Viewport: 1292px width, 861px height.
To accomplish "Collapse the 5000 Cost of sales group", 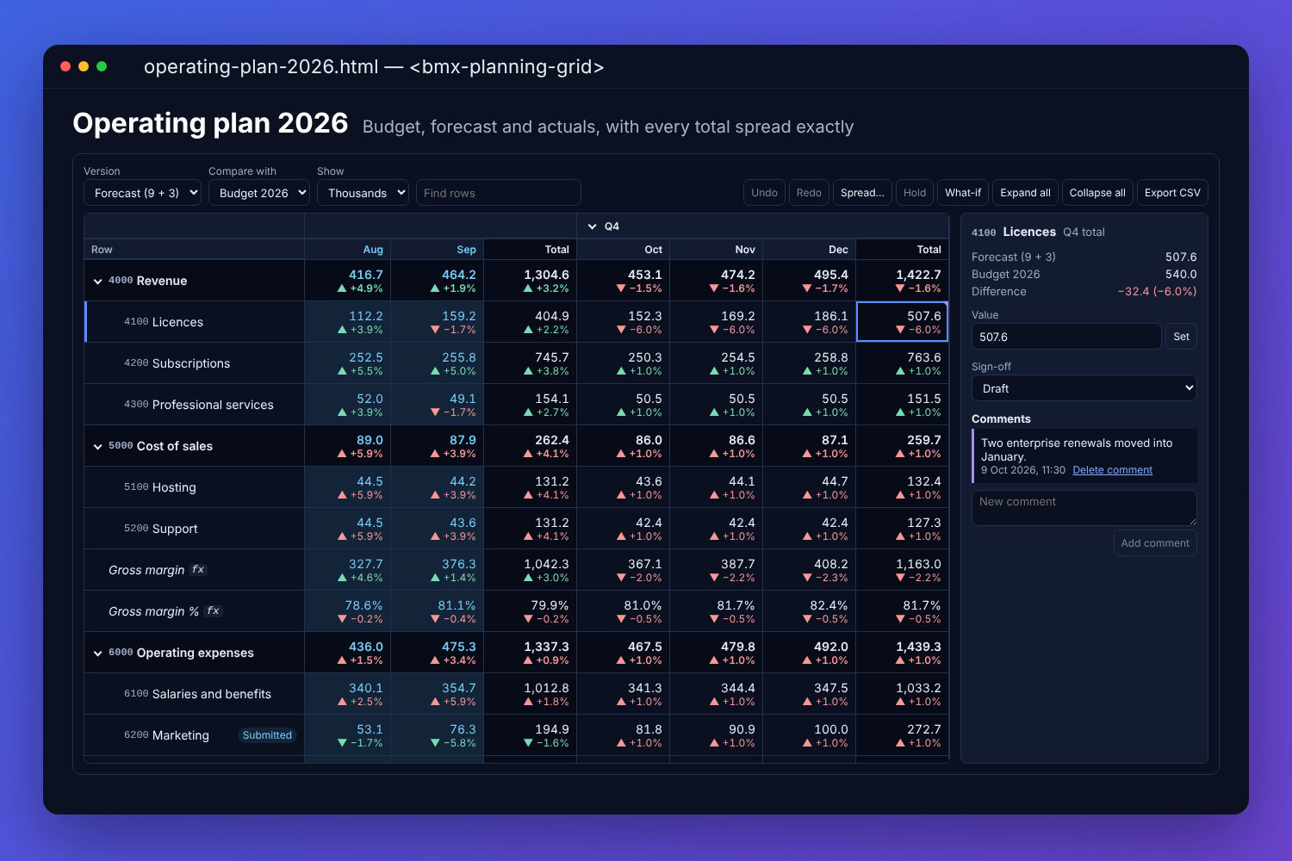I will [x=97, y=447].
